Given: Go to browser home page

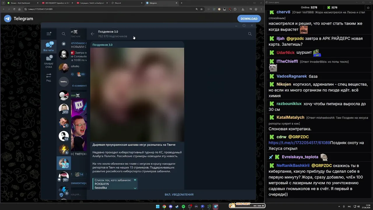Looking at the screenshot, I should click(20, 9).
